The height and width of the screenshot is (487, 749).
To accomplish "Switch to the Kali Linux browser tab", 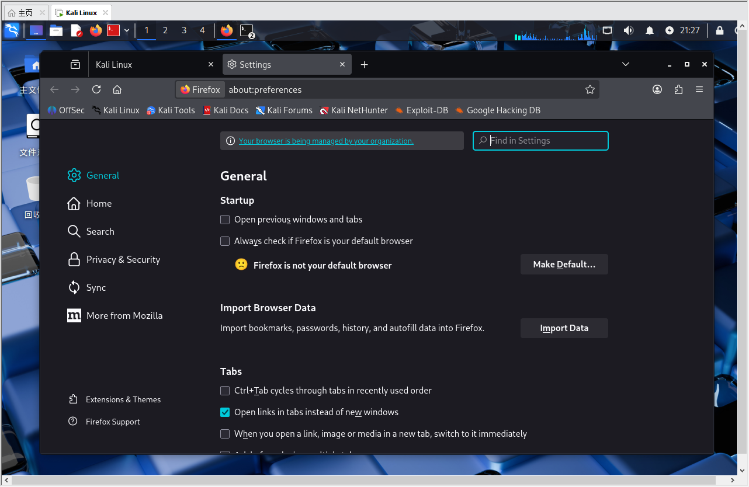I will pyautogui.click(x=155, y=64).
